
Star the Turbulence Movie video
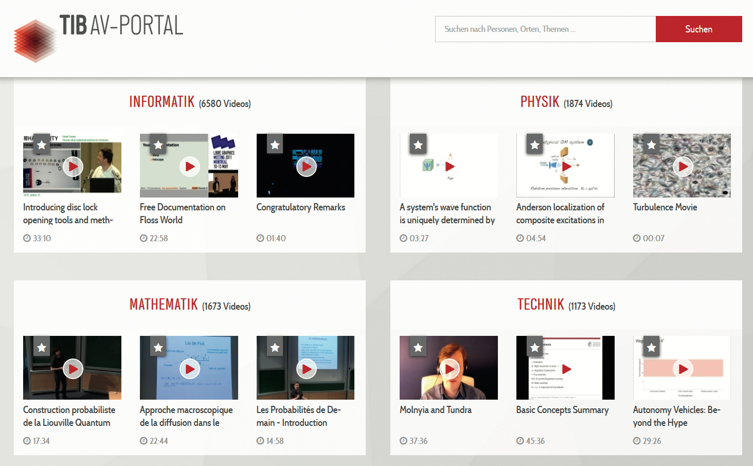[652, 146]
